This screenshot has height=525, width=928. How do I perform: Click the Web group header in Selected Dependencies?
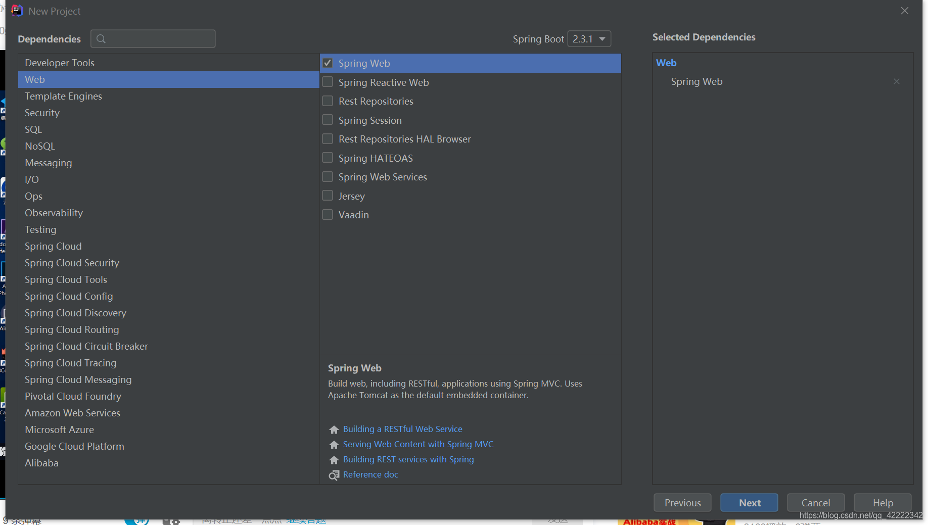(x=666, y=63)
